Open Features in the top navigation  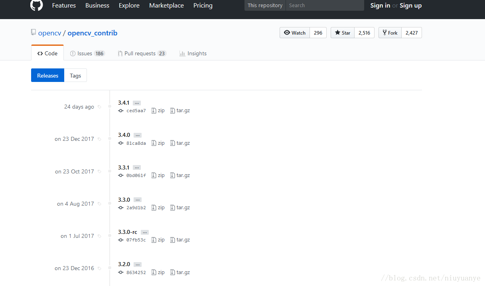click(64, 6)
